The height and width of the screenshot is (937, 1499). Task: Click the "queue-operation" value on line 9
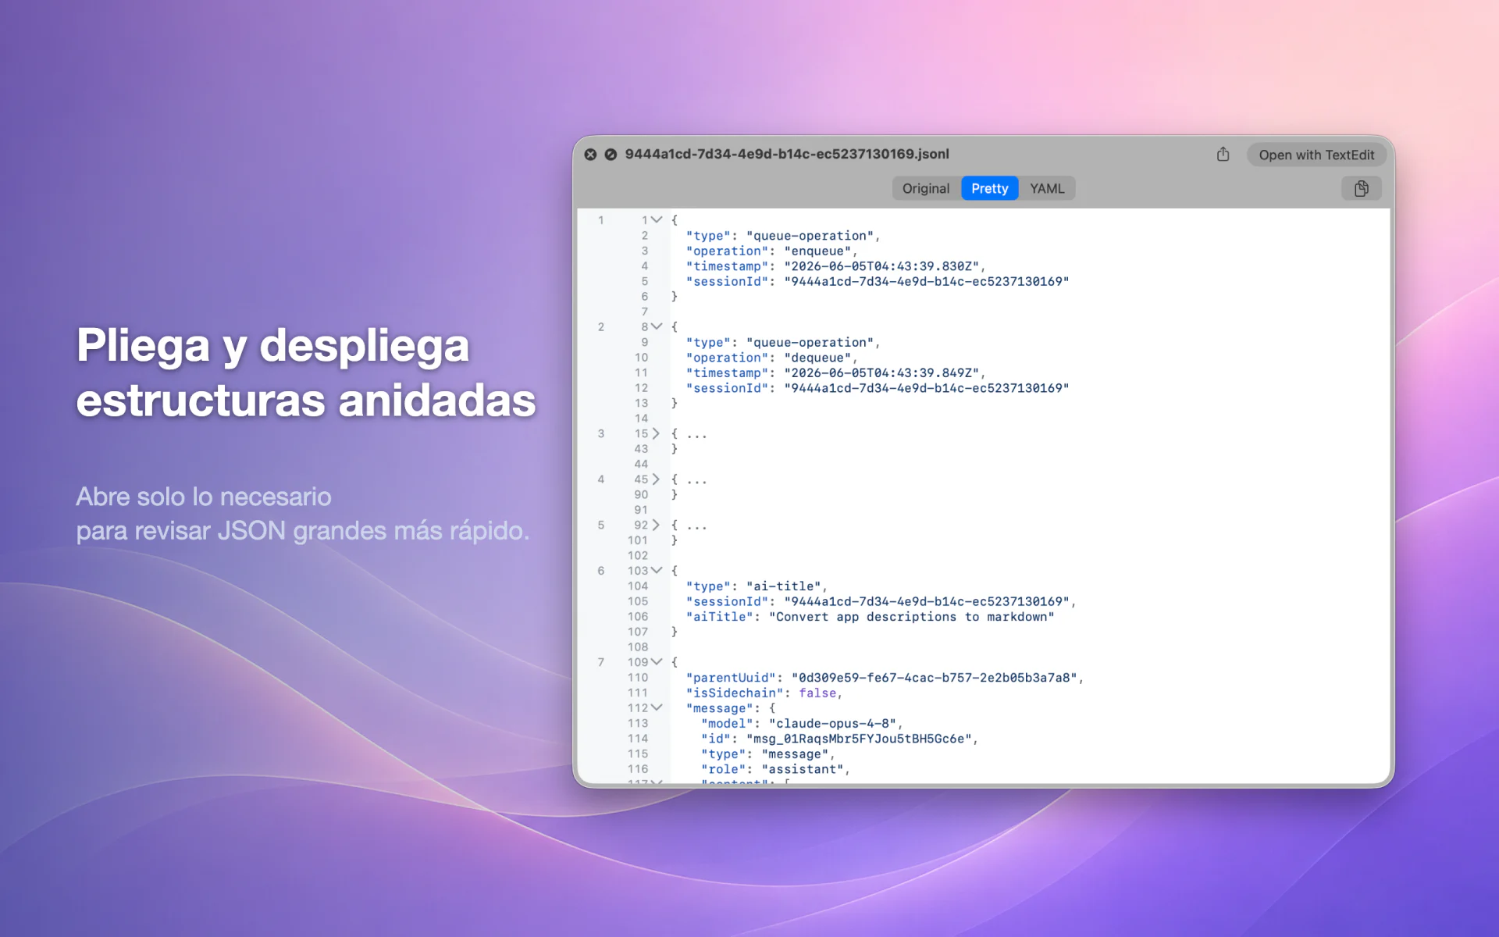[810, 343]
